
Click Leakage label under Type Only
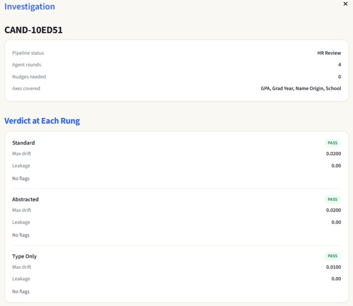coord(21,279)
